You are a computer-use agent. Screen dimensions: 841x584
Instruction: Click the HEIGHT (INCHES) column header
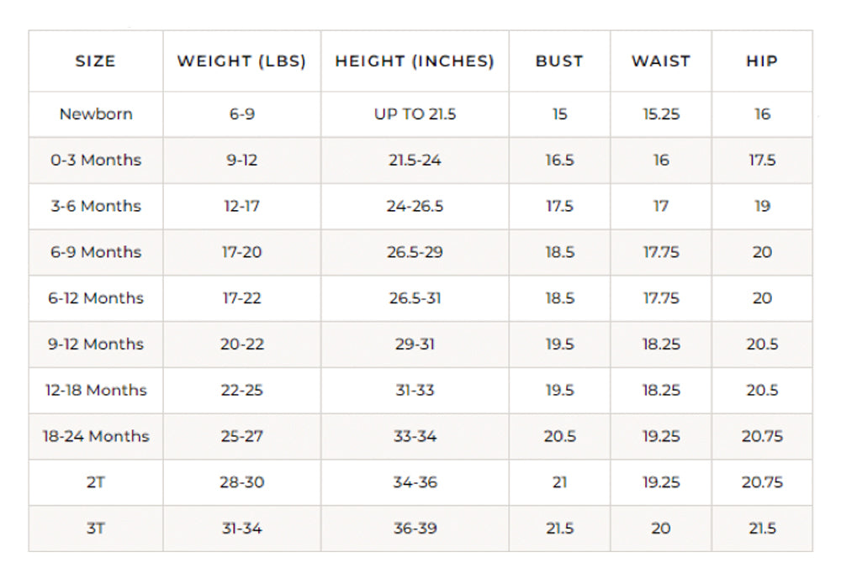click(415, 61)
